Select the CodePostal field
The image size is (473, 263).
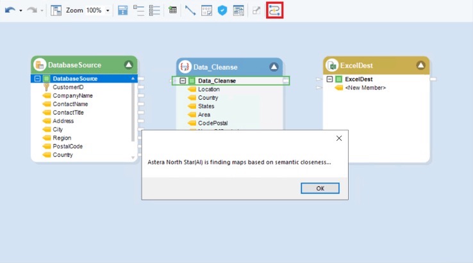[x=213, y=123]
